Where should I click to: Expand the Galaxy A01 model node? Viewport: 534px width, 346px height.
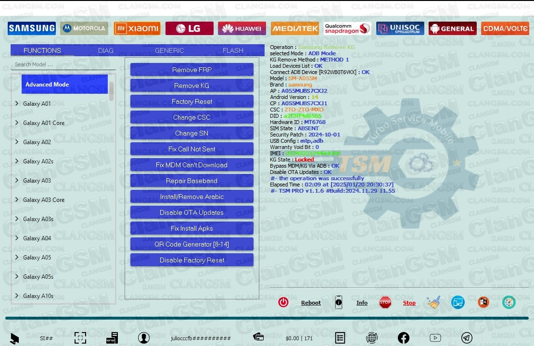(x=17, y=103)
